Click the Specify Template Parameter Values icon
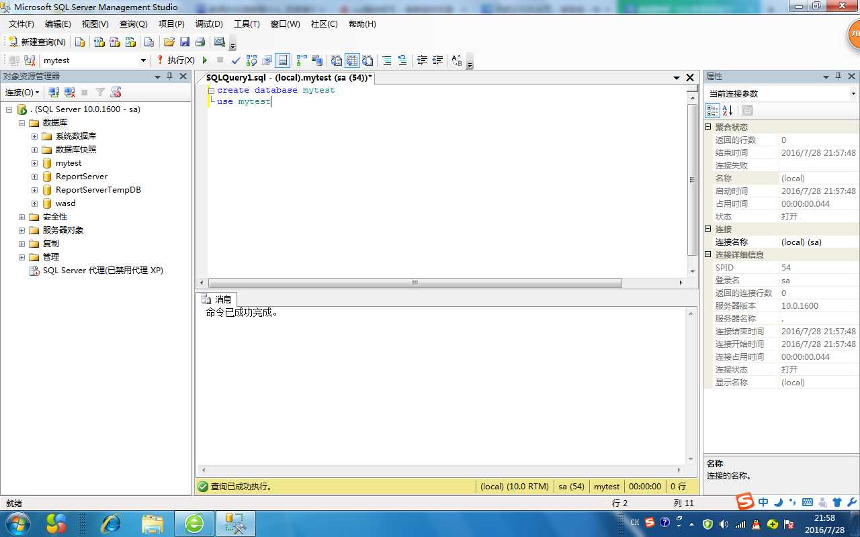The width and height of the screenshot is (860, 537). point(457,60)
